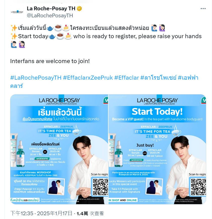Click the QR code on English poster
The width and height of the screenshot is (212, 219).
point(198,187)
